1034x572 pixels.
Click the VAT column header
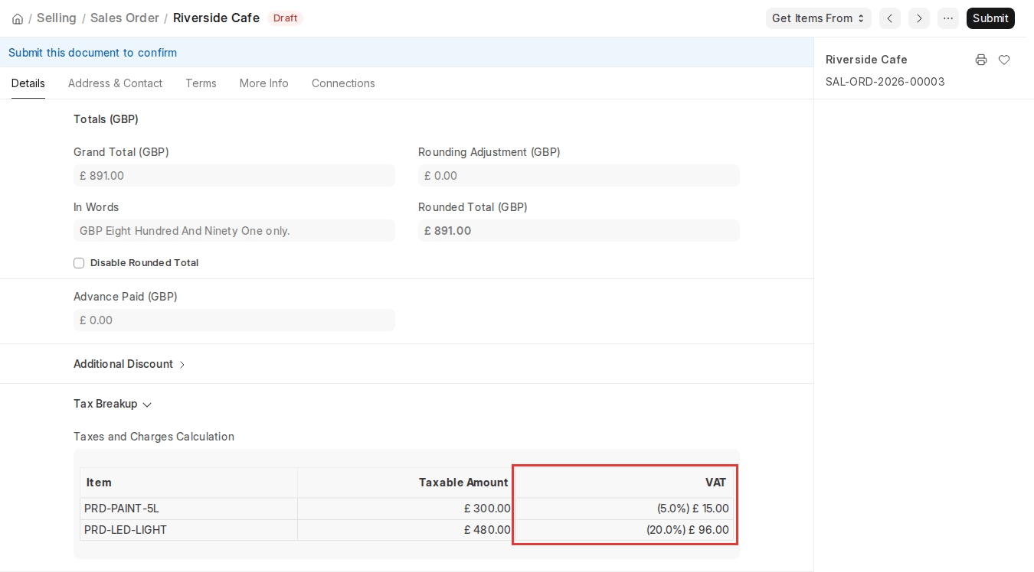pos(624,483)
